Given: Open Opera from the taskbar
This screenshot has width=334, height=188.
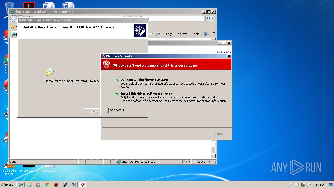Looking at the screenshot, I should [56, 185].
